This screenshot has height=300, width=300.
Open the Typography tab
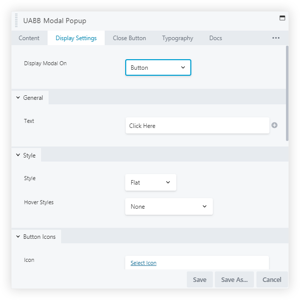coord(178,38)
